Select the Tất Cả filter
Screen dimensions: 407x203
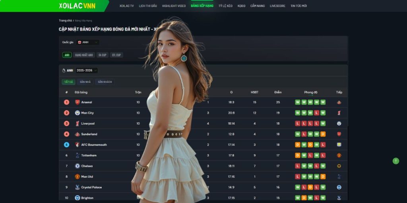point(68,82)
